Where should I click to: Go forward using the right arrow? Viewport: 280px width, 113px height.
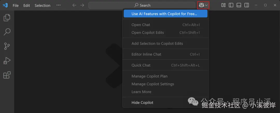coord(82,5)
